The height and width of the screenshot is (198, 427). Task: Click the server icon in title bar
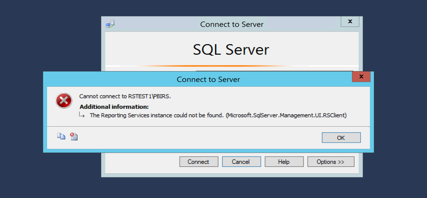coord(110,24)
